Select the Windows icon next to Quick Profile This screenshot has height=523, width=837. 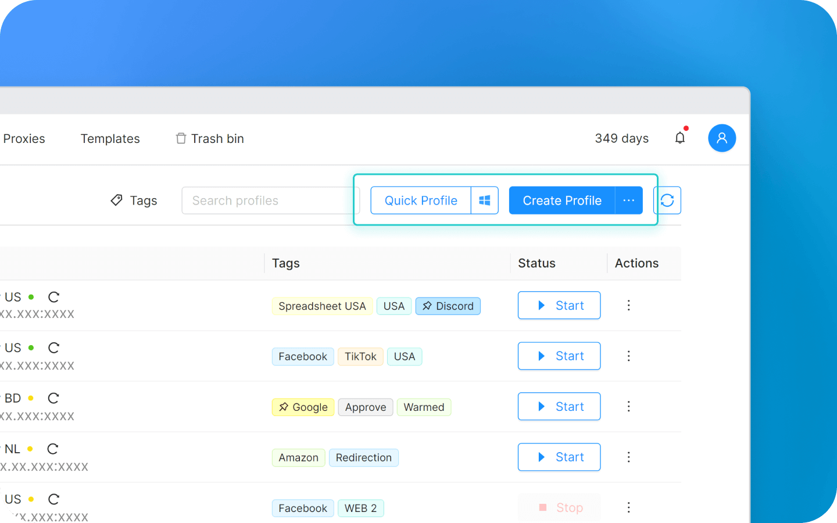pyautogui.click(x=485, y=200)
